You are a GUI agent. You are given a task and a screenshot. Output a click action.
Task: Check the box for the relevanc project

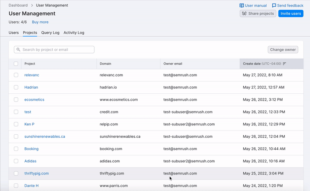(x=16, y=75)
